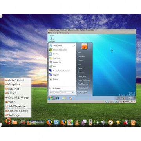
Task: Open the VirtualBox Help menu
Action: tap(67, 33)
